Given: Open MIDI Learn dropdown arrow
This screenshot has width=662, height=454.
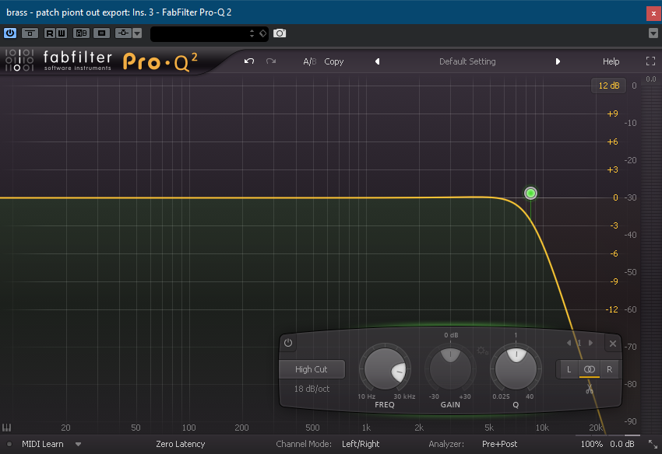Looking at the screenshot, I should coord(78,444).
